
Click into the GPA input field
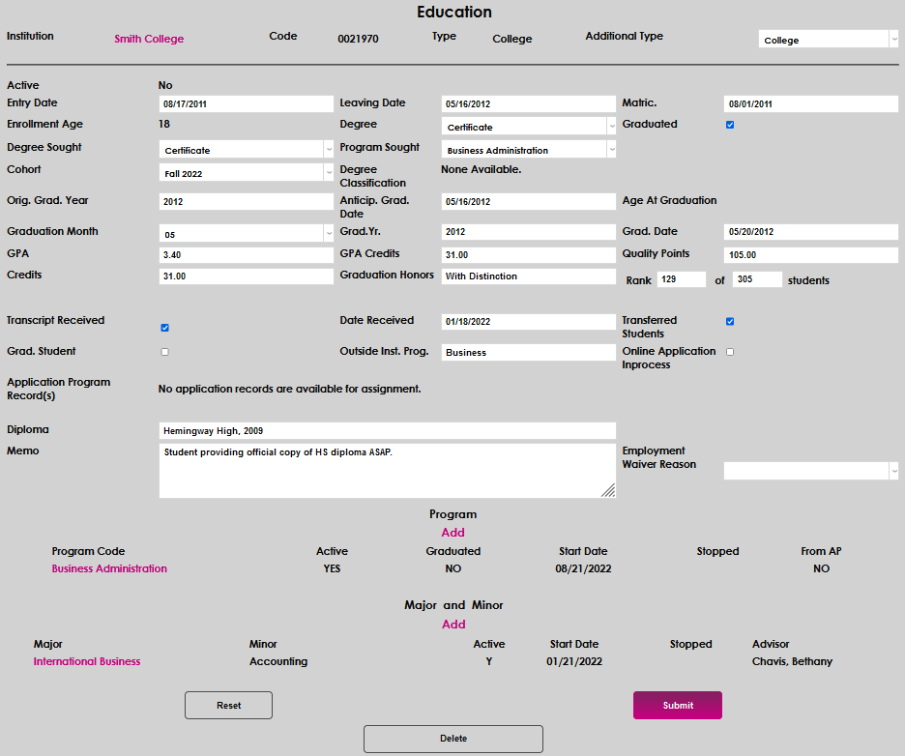point(246,255)
